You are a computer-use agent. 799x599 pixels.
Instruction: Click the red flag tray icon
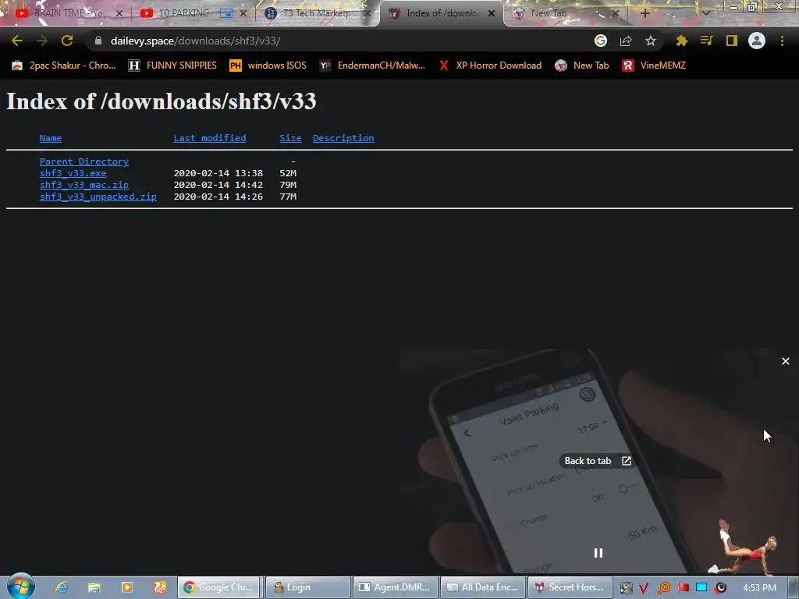pos(683,588)
